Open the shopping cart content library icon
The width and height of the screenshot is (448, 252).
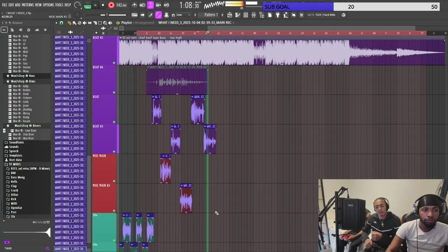pyautogui.click(x=301, y=15)
